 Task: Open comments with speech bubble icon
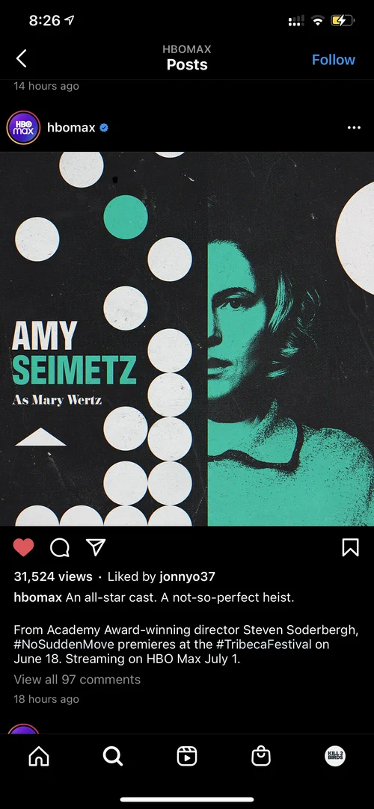(60, 547)
